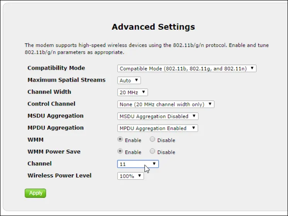The height and width of the screenshot is (216, 288).
Task: Expand the Maximum Spatial Streams dropdown
Action: [129, 81]
